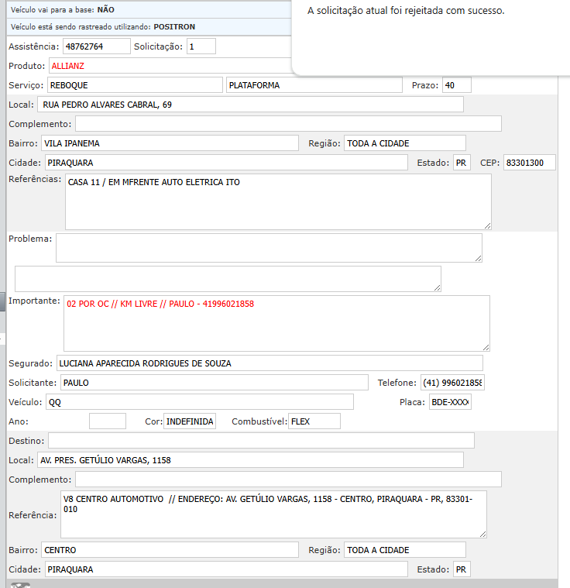Screen dimensions: 570x588
Task: Click the Importante notes text area
Action: (276, 323)
